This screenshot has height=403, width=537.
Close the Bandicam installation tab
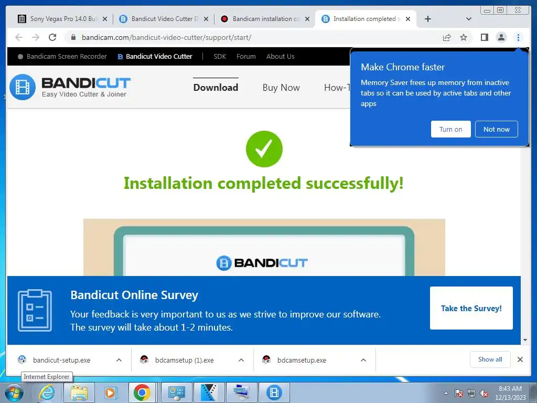coord(307,19)
